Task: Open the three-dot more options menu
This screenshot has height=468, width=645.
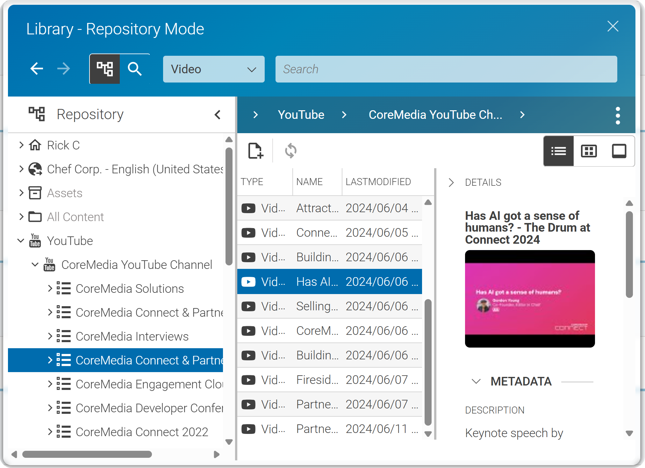Action: point(618,115)
